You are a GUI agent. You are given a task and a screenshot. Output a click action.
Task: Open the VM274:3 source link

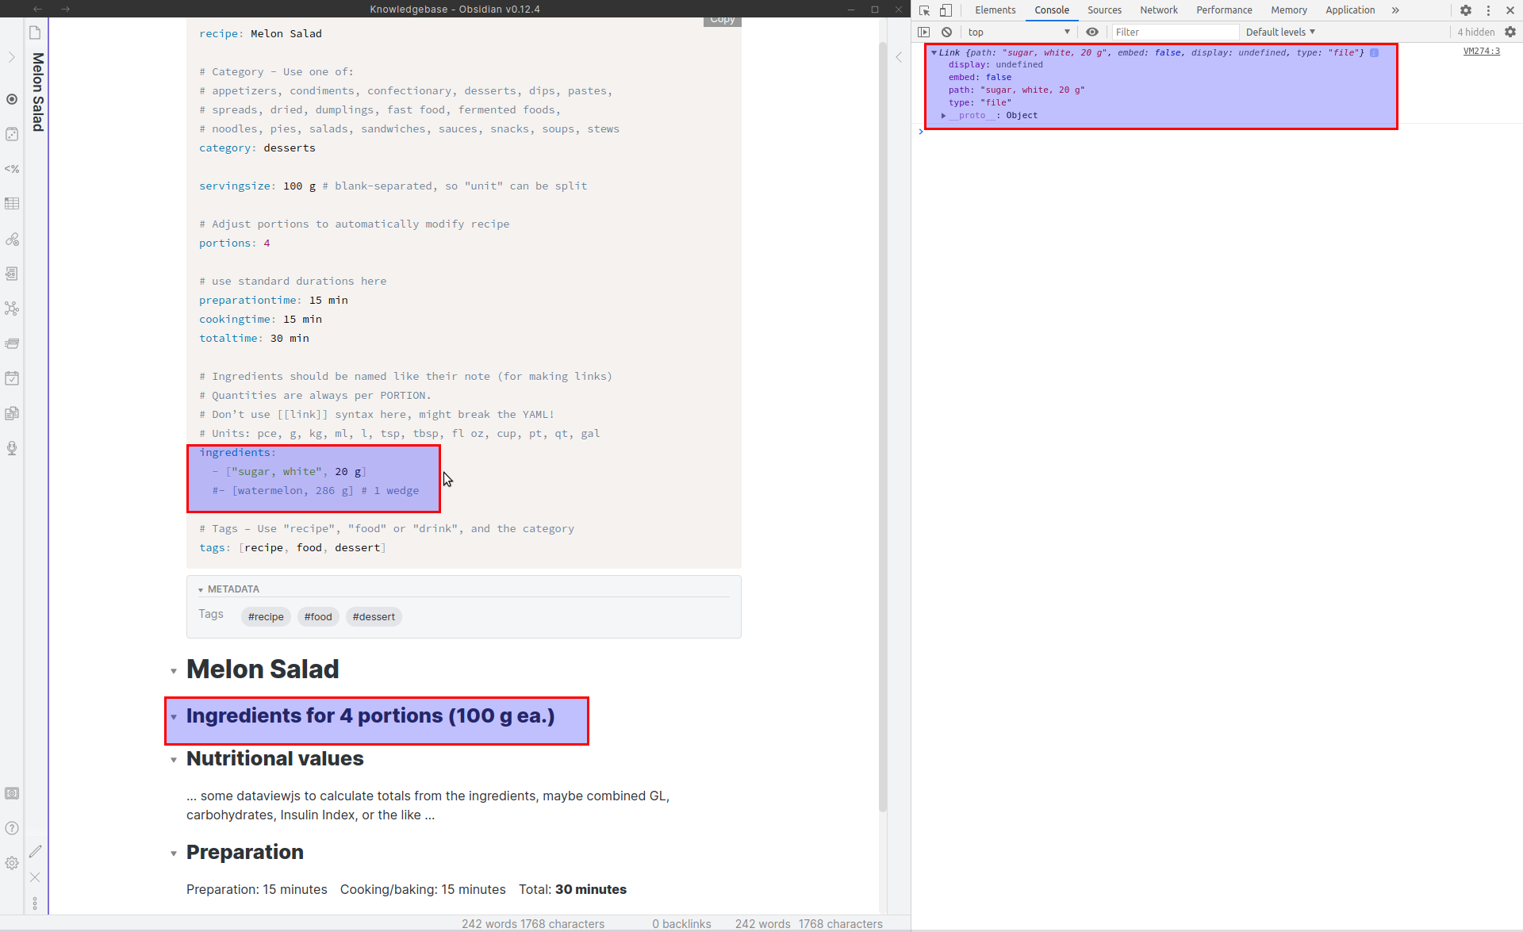point(1481,51)
